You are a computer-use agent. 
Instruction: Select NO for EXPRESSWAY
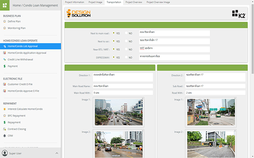tap(126, 57)
